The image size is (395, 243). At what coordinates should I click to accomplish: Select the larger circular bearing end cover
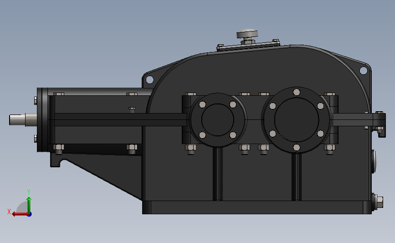(297, 120)
